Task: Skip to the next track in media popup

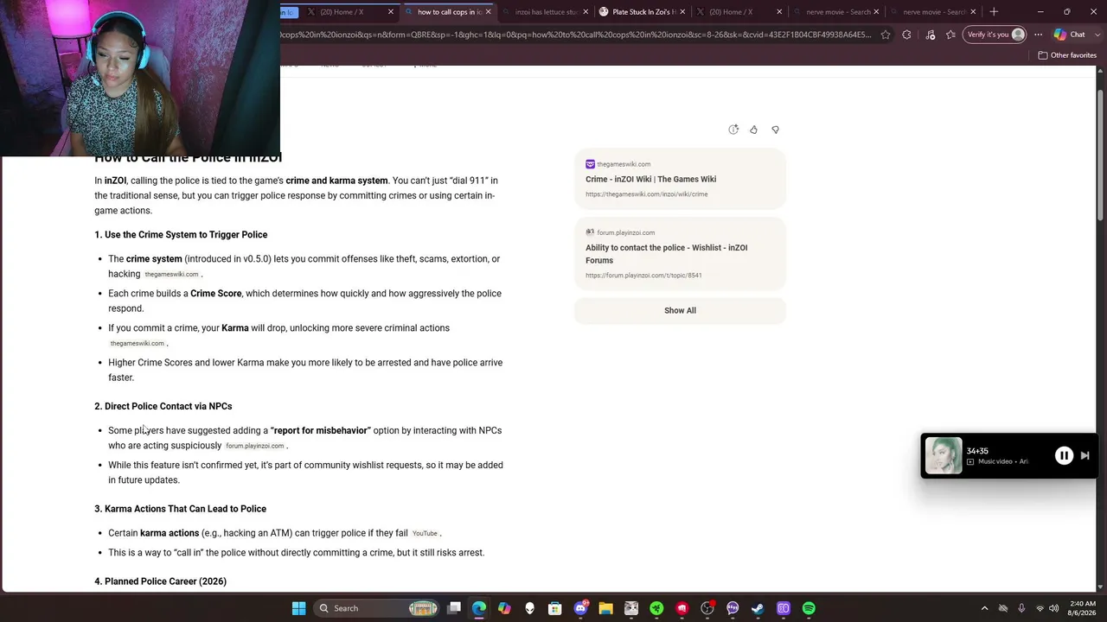Action: point(1085,456)
